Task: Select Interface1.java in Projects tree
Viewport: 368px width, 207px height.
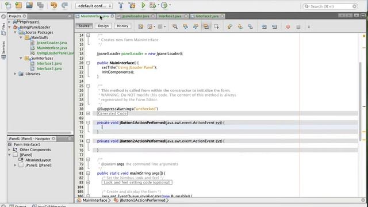Action: tap(49, 63)
